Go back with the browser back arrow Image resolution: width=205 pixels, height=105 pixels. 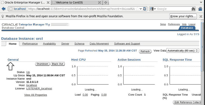pyautogui.click(x=4, y=9)
